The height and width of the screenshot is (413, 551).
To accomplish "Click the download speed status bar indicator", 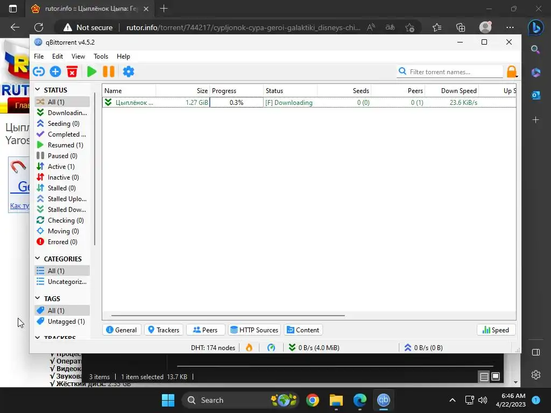I will 314,348.
